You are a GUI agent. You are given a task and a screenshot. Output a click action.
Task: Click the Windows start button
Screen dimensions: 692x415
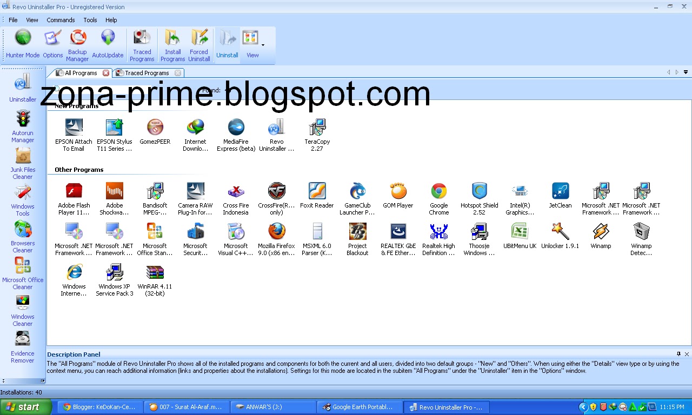(26, 407)
